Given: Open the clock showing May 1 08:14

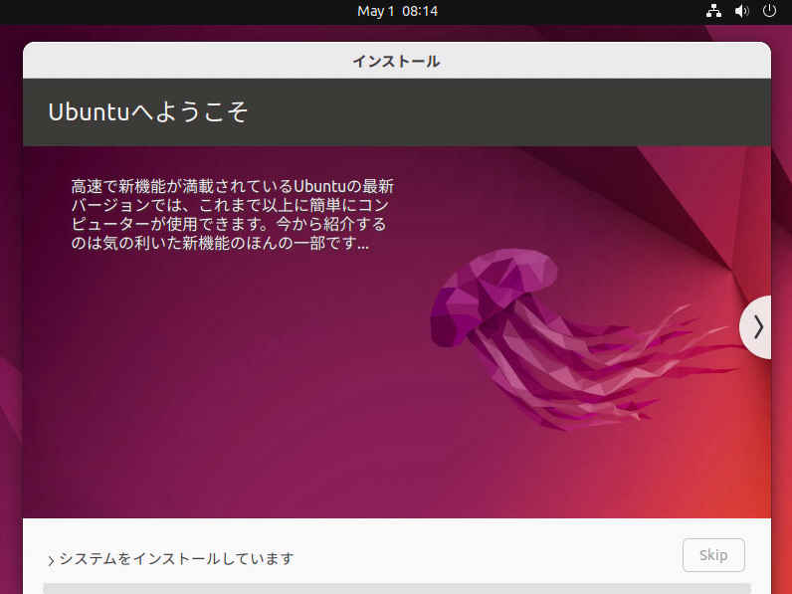Looking at the screenshot, I should (x=397, y=11).
